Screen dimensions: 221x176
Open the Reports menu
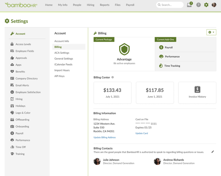pyautogui.click(x=105, y=5)
